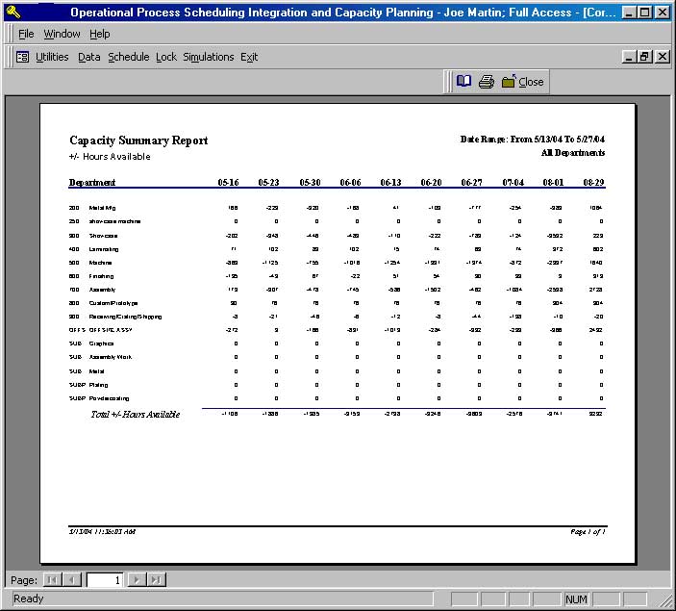Screen dimensions: 676x611
Task: Click the 07-04 column header
Action: pos(513,182)
